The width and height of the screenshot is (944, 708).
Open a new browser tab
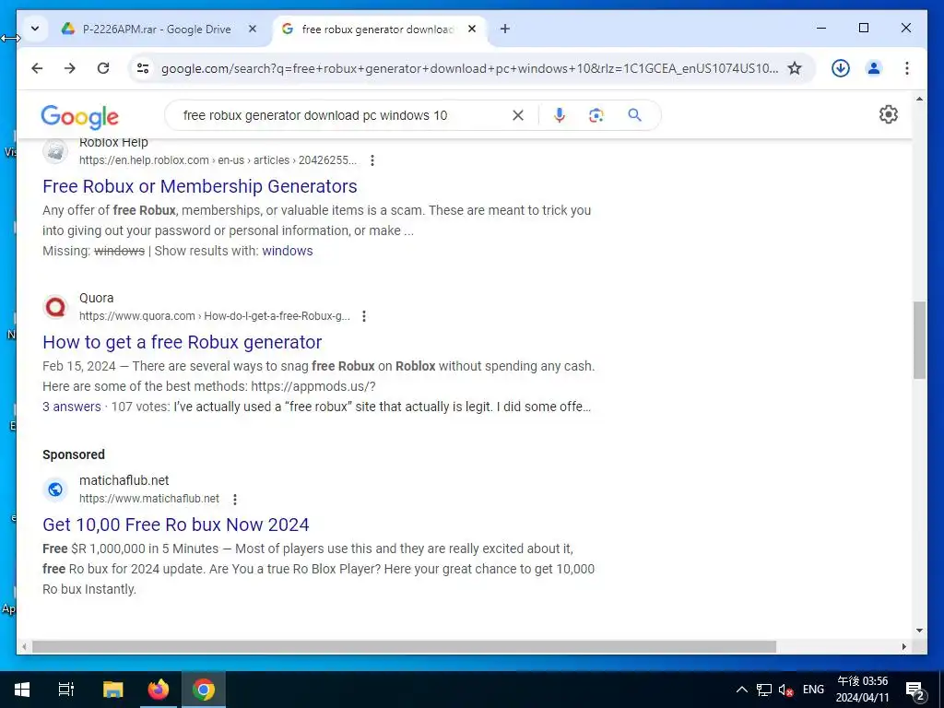pyautogui.click(x=505, y=29)
